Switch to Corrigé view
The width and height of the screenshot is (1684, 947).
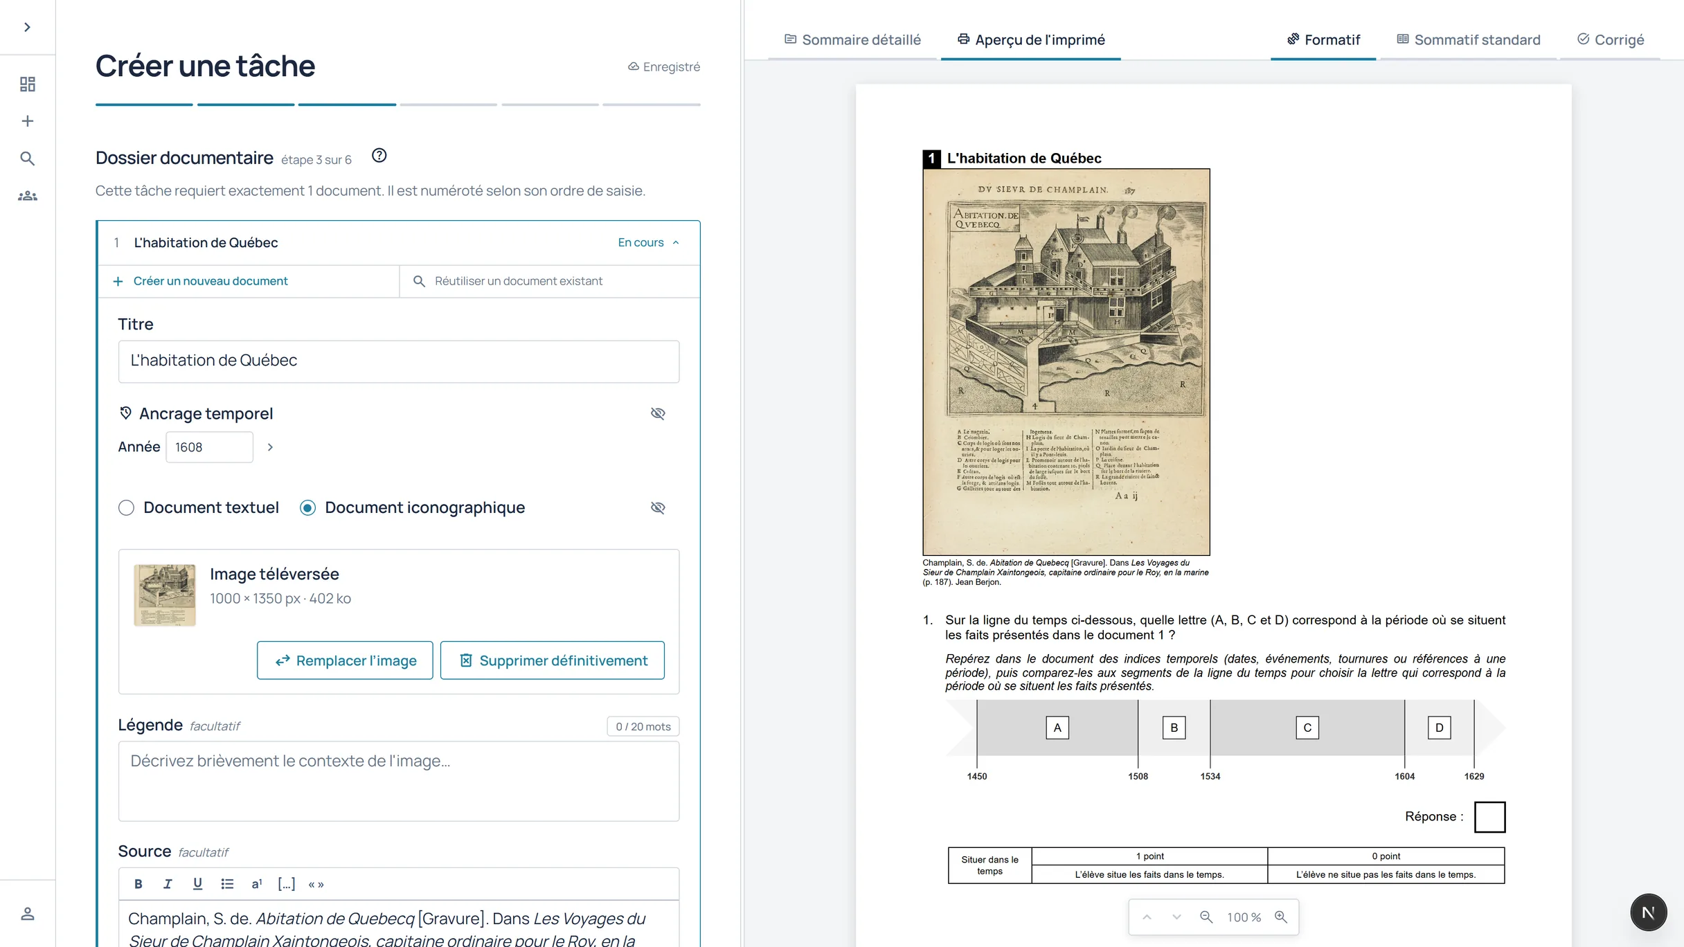tap(1611, 39)
